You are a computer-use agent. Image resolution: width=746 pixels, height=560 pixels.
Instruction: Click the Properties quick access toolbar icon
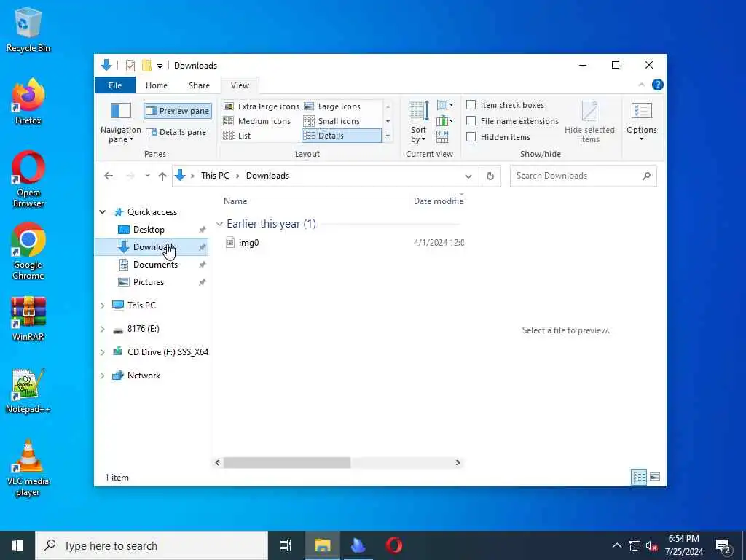[x=130, y=65]
